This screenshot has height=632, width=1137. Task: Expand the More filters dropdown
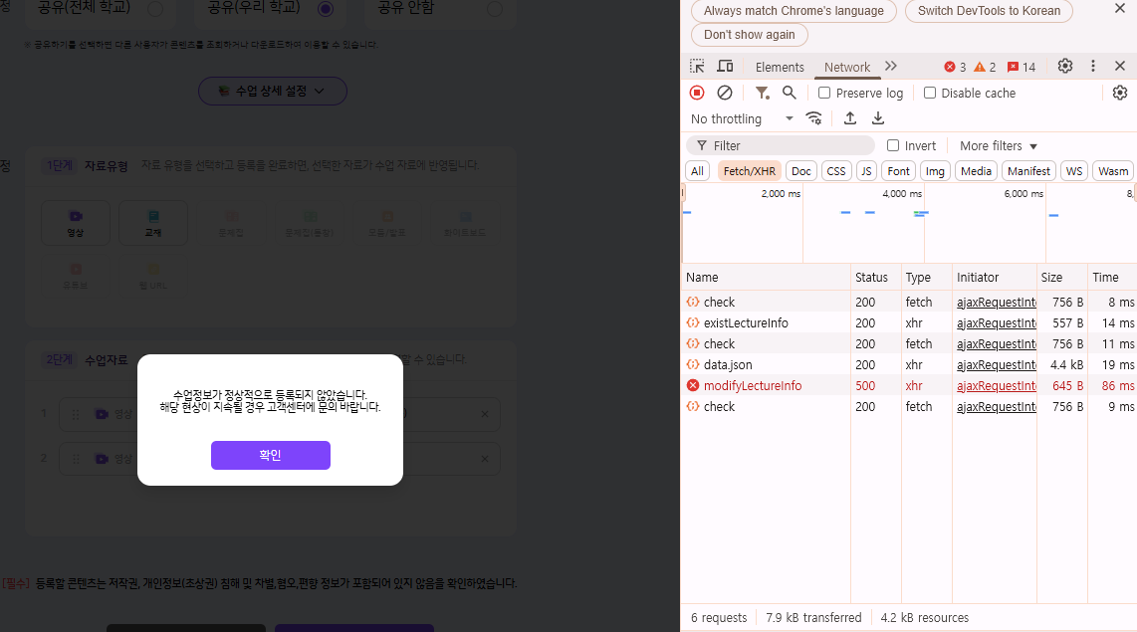998,146
